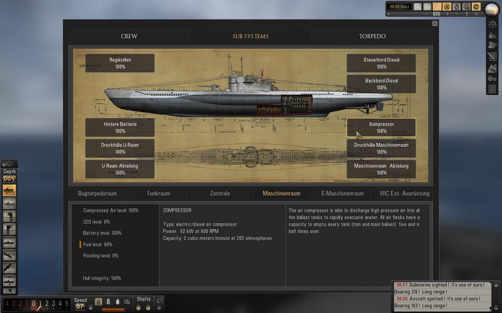Image resolution: width=502 pixels, height=313 pixels.
Task: Select the decks-awash depth icon below surface icon
Action: pyautogui.click(x=9, y=203)
